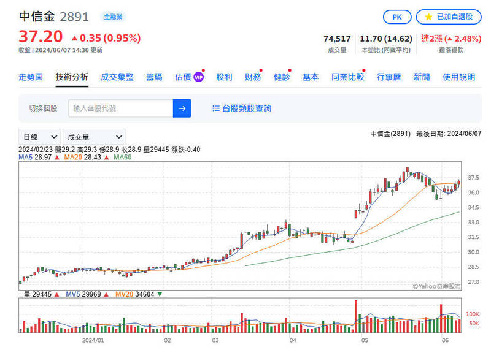The width and height of the screenshot is (491, 350).
Task: Click the blue arrow submit button
Action: (182, 108)
